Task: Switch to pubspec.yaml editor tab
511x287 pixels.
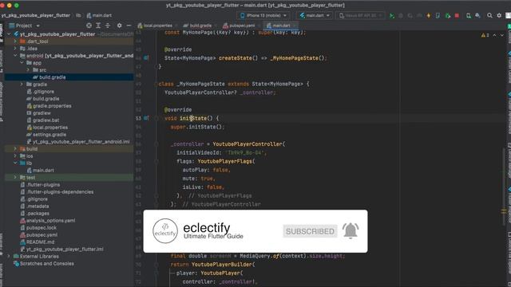Action: coord(241,26)
